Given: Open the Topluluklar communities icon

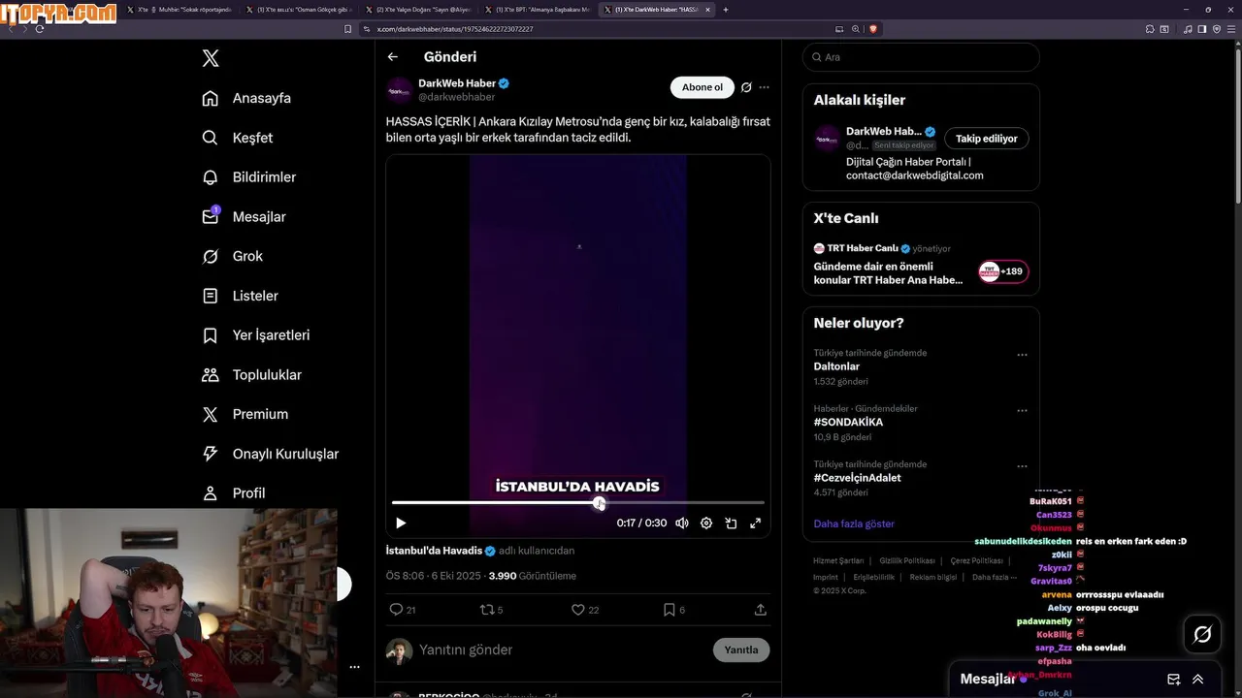Looking at the screenshot, I should pos(210,374).
